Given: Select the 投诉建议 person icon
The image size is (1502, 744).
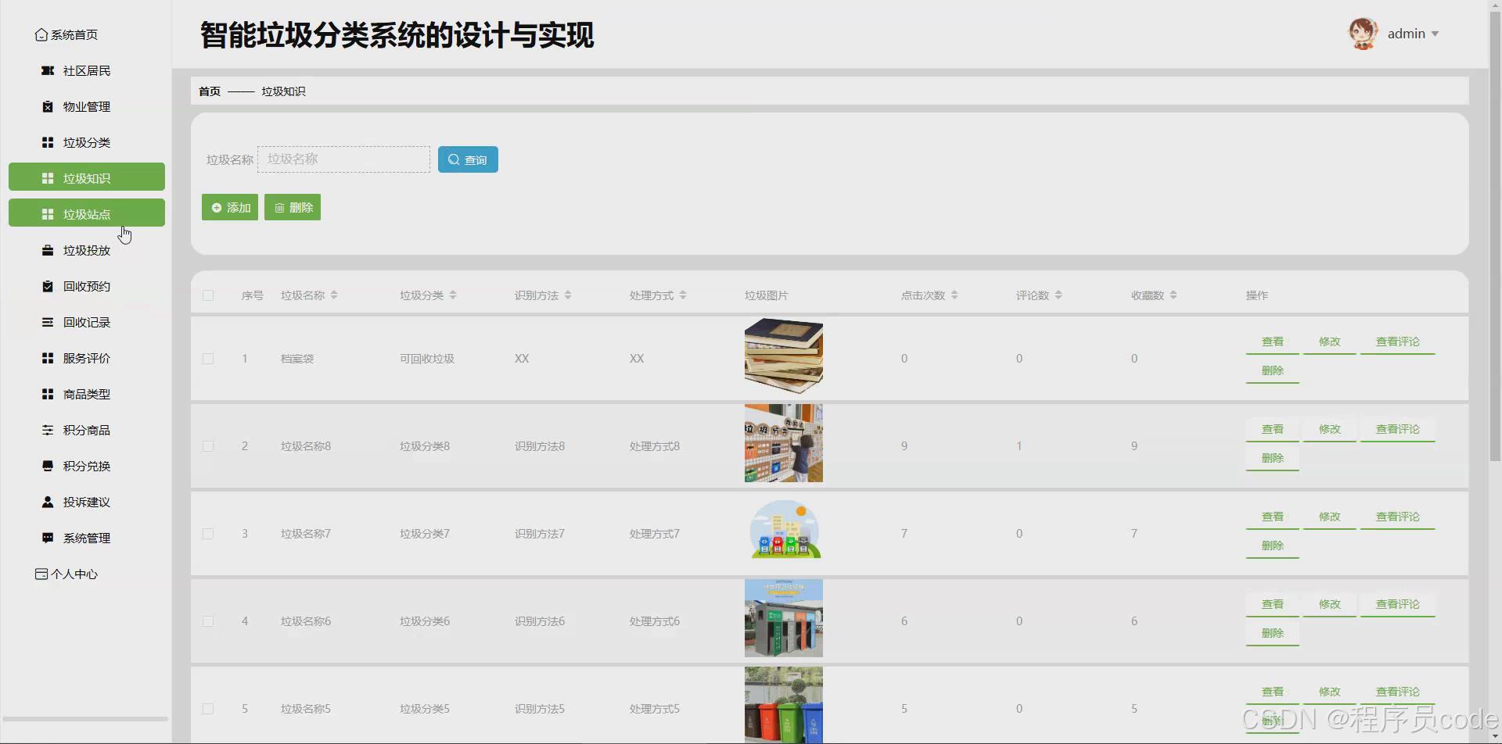Looking at the screenshot, I should tap(47, 502).
